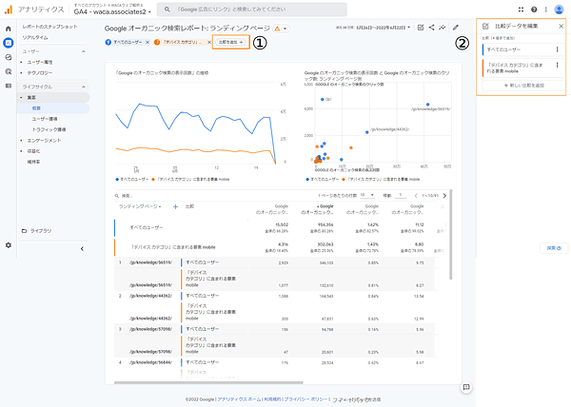Click the 探索 button at right

coord(554,248)
